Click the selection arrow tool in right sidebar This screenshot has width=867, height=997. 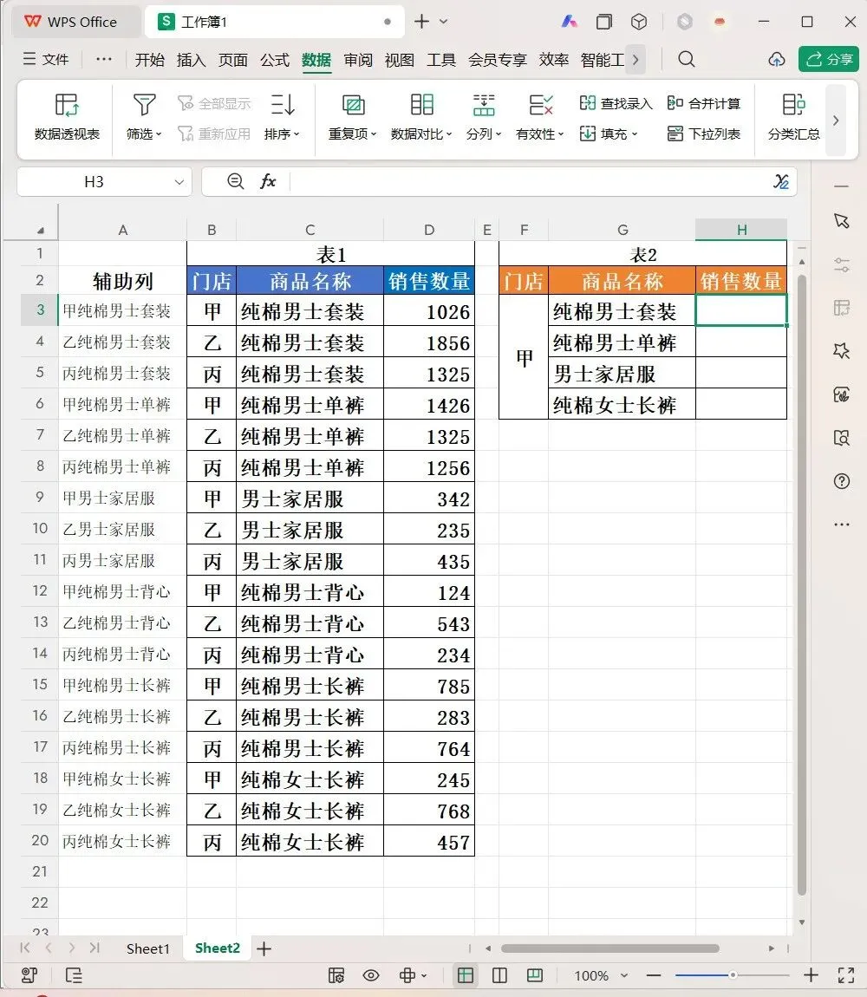(842, 220)
